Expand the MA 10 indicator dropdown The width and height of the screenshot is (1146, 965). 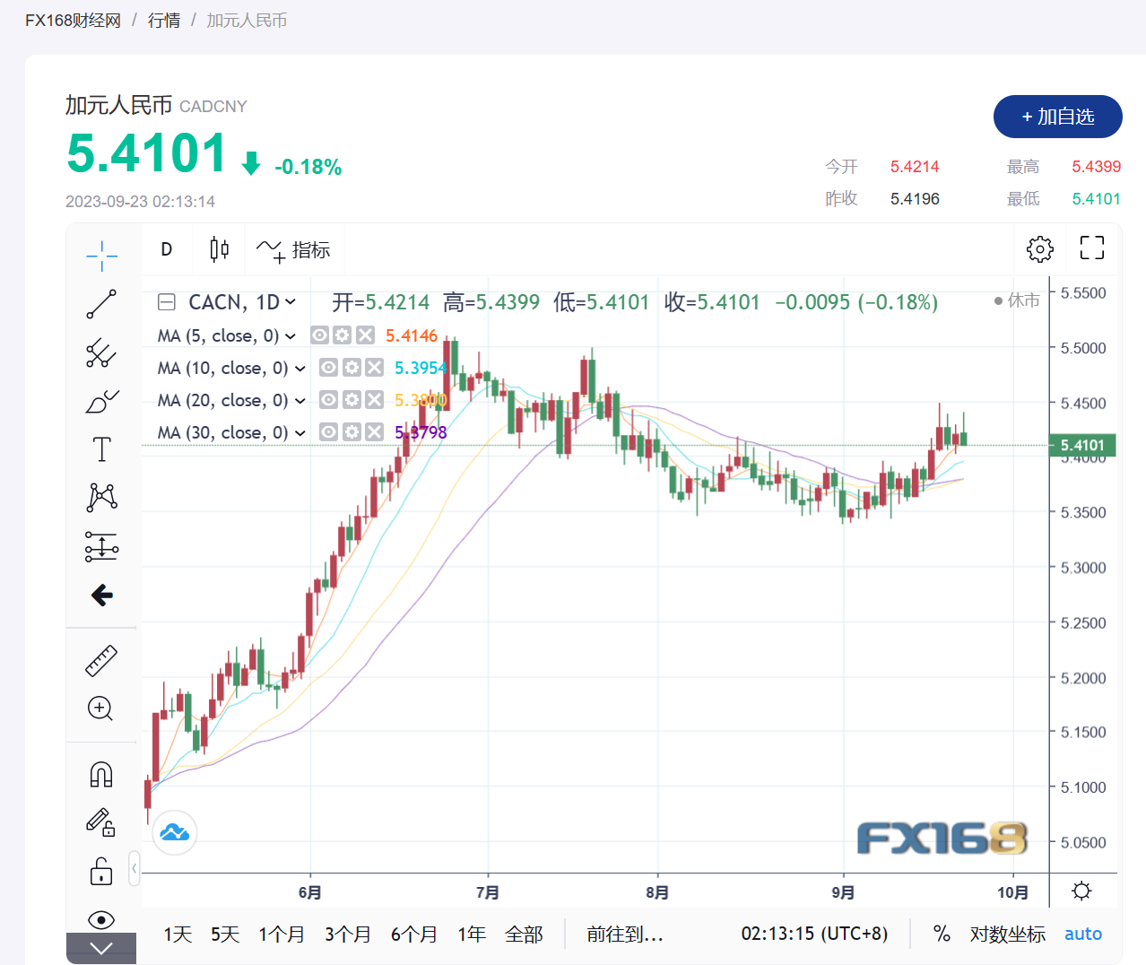[x=300, y=369]
